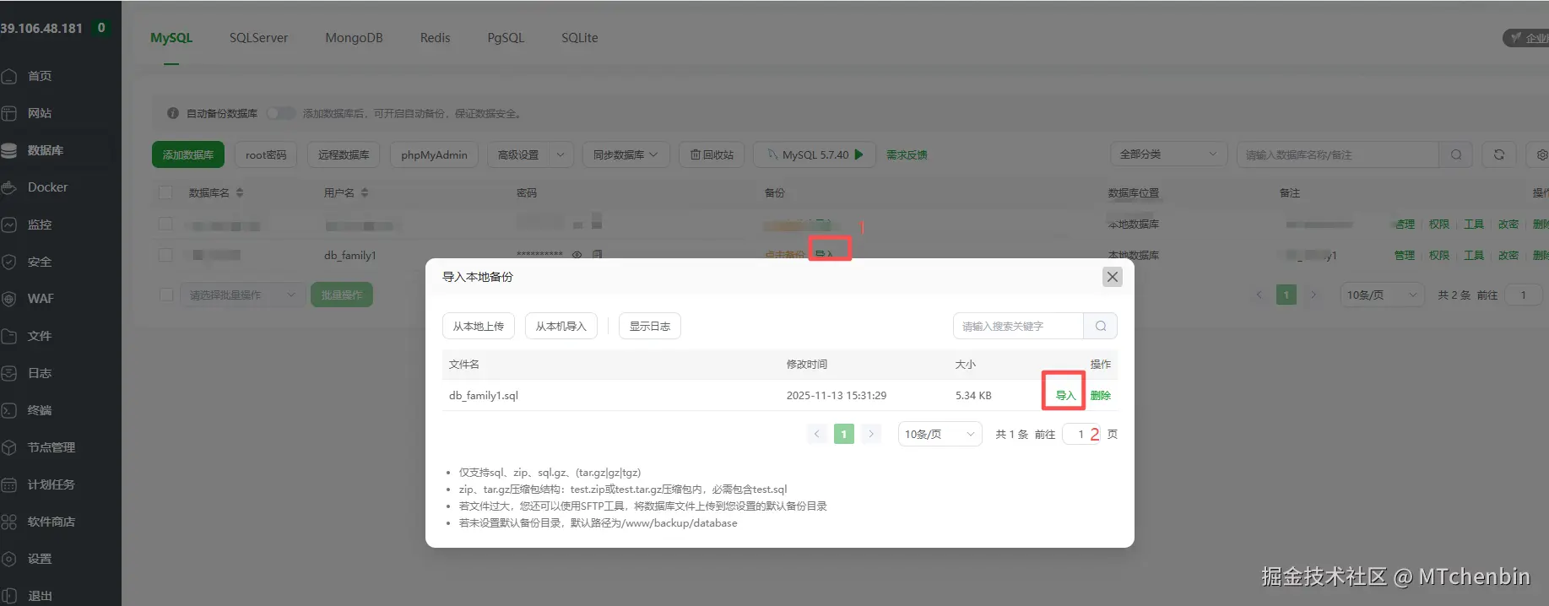Click the root密码 button

(266, 154)
